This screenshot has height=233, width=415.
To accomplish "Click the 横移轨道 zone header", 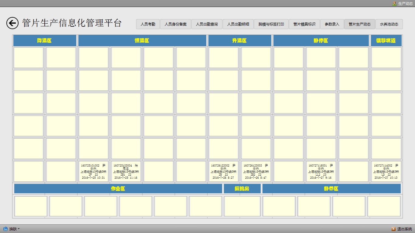I will [386, 41].
